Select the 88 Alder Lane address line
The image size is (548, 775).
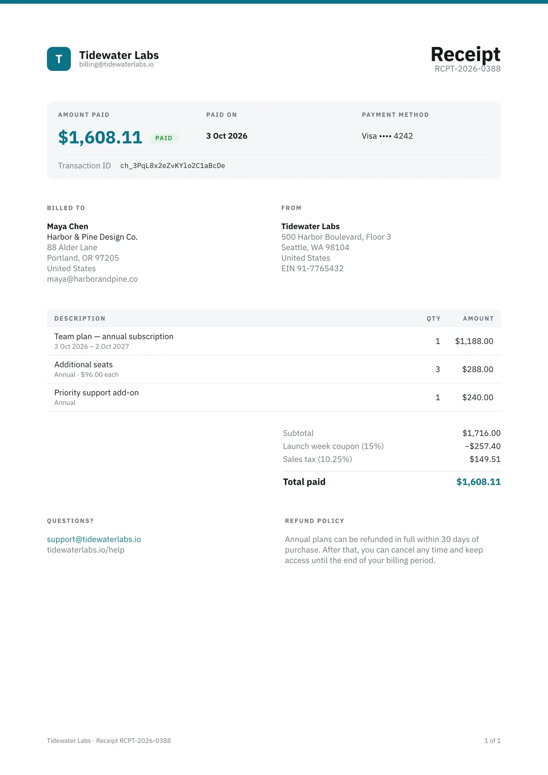point(72,248)
